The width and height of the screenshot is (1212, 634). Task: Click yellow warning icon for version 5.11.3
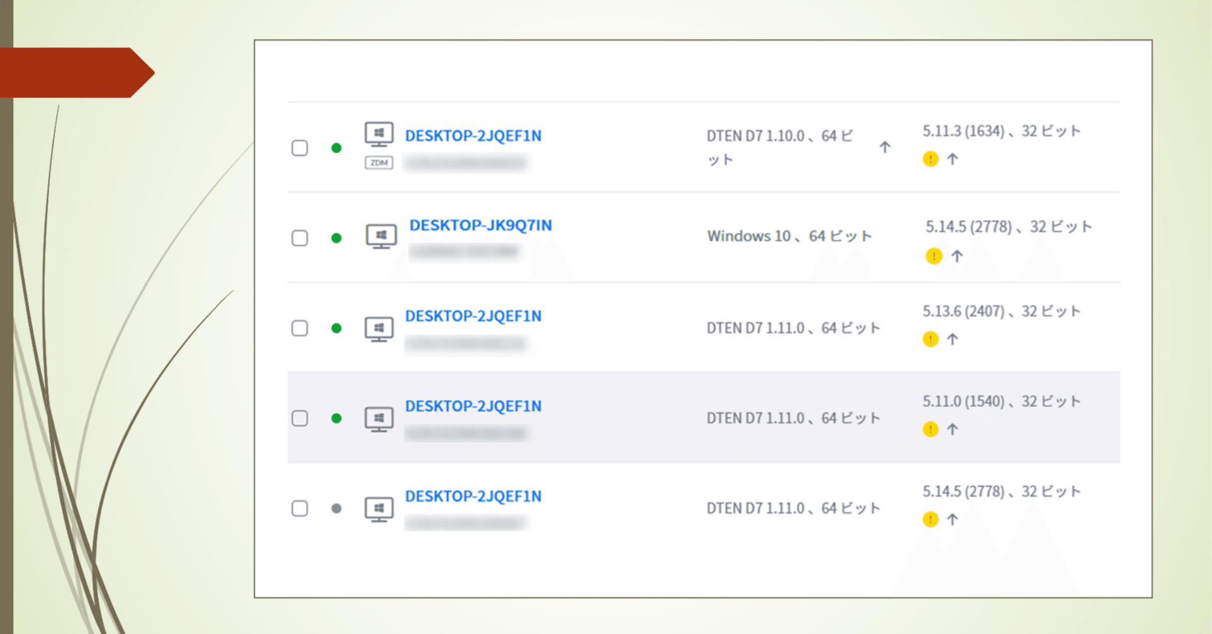930,159
